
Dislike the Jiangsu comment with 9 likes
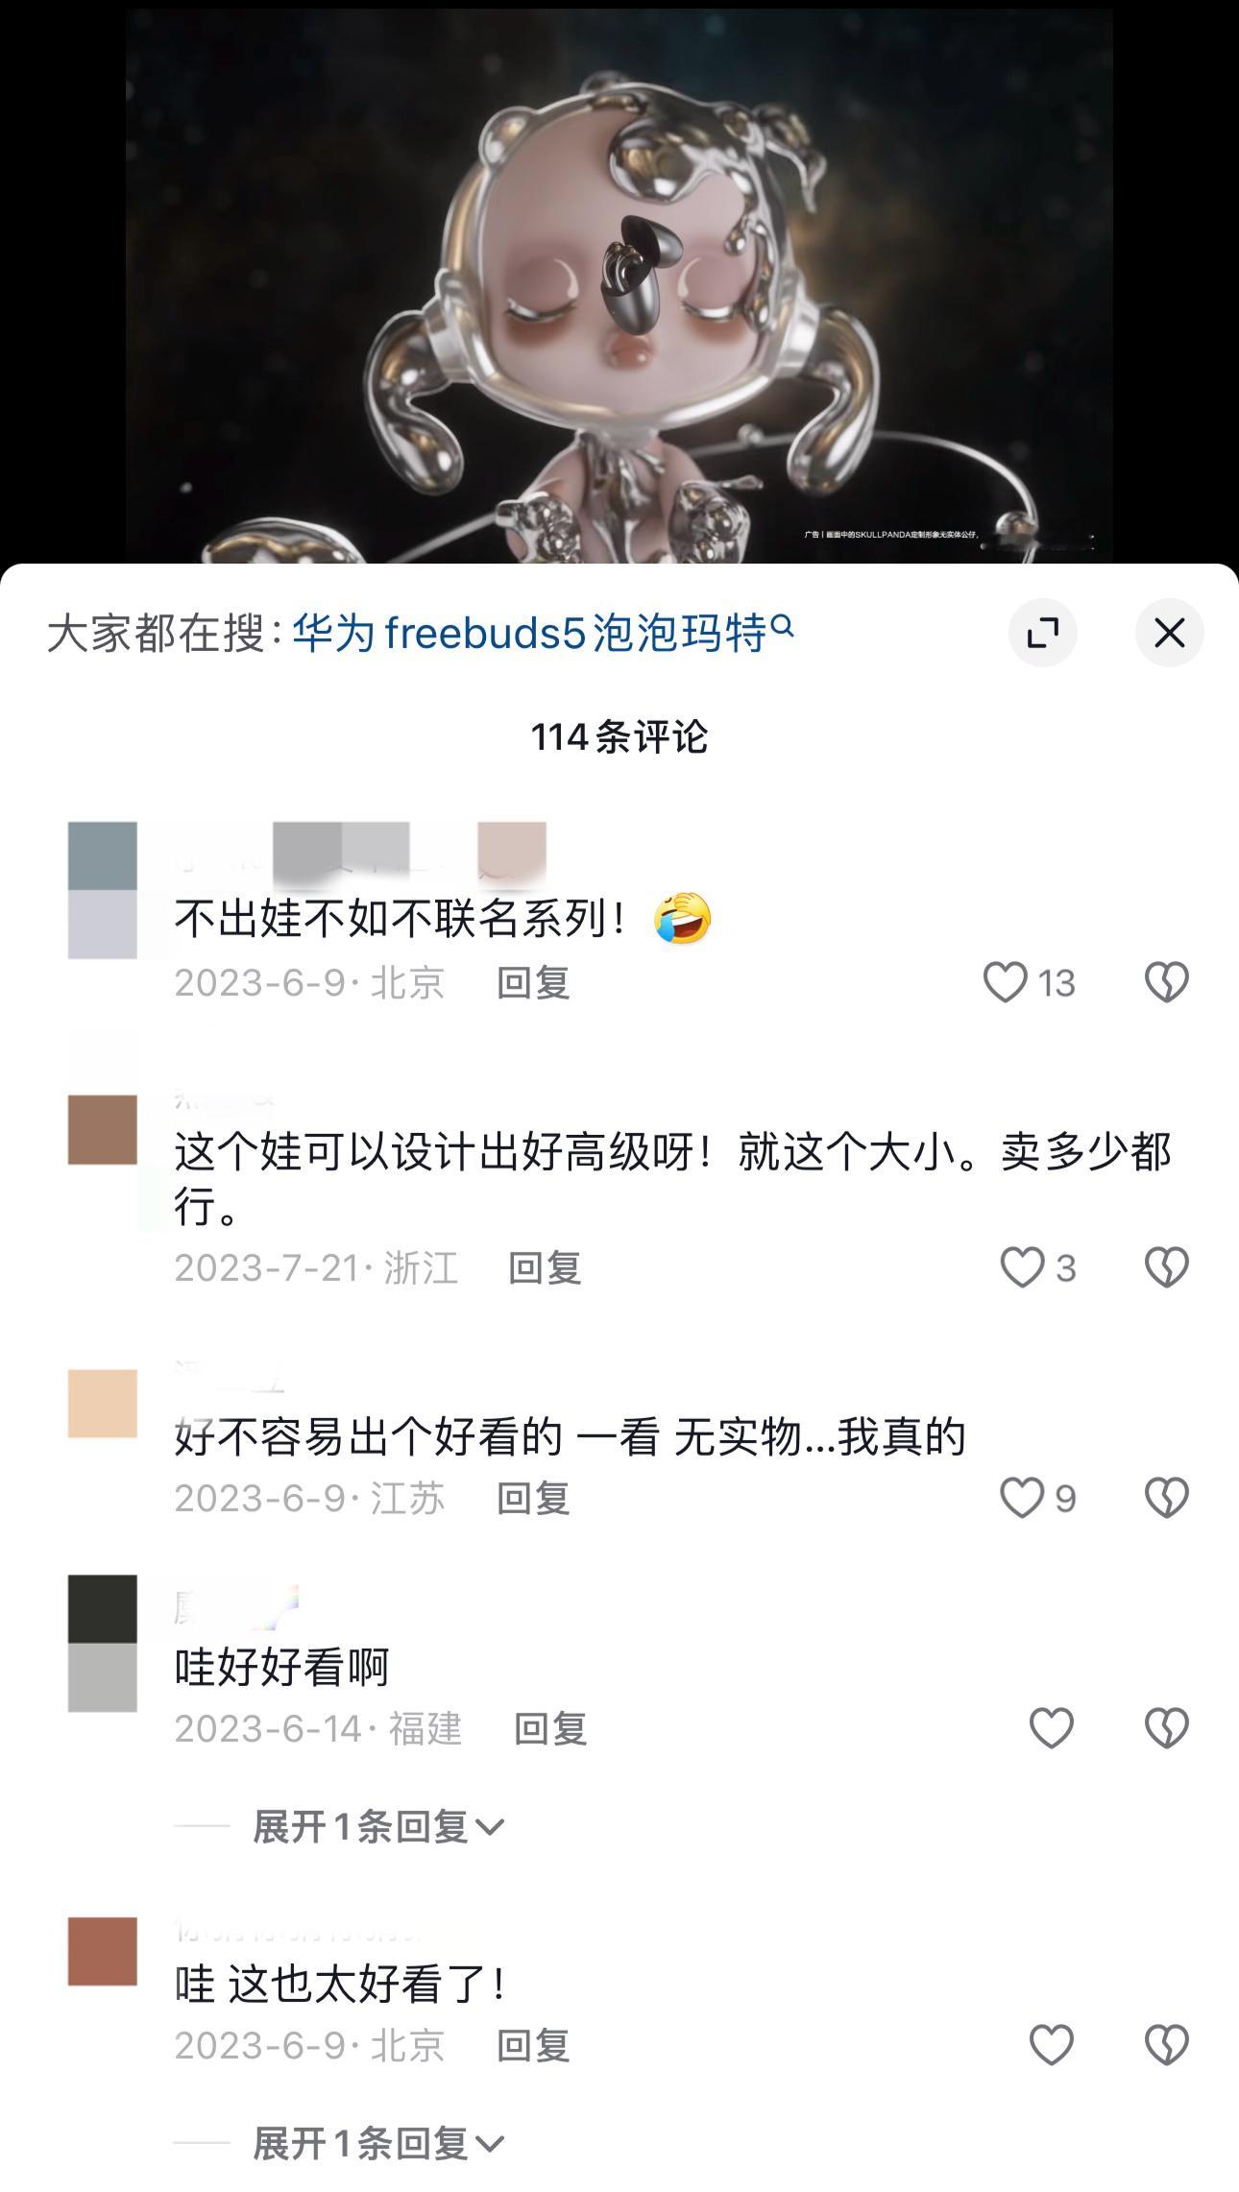[1167, 1498]
